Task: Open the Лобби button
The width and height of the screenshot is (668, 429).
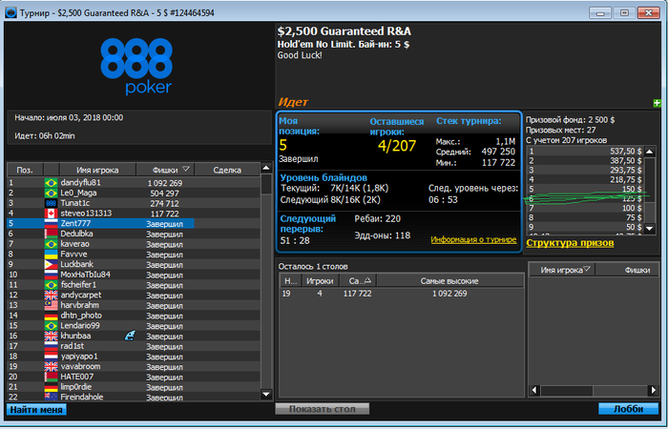Action: (628, 409)
